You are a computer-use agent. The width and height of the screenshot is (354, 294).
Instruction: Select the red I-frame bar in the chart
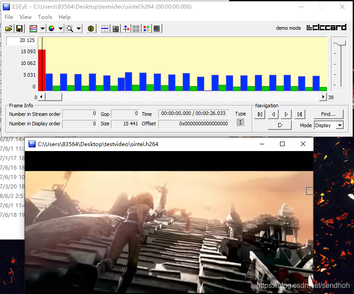pos(42,70)
